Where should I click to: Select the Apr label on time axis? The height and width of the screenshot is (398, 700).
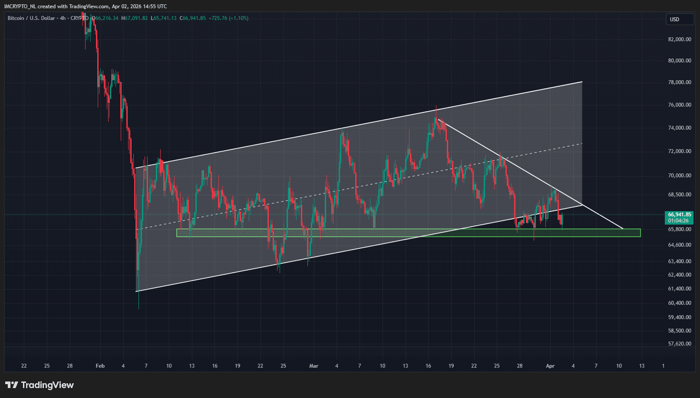click(x=550, y=366)
